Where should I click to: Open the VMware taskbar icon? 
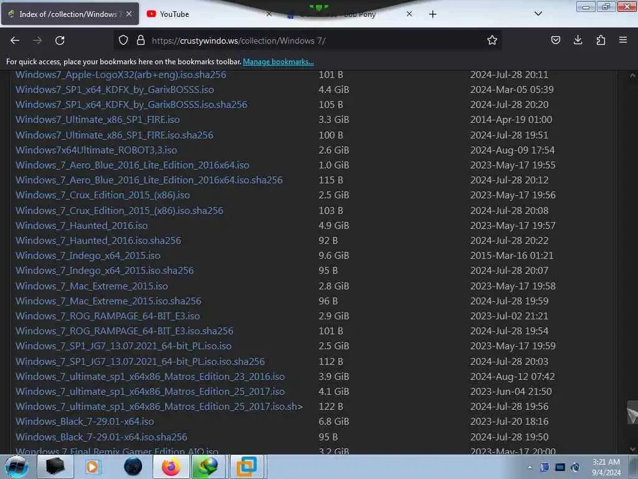247,467
